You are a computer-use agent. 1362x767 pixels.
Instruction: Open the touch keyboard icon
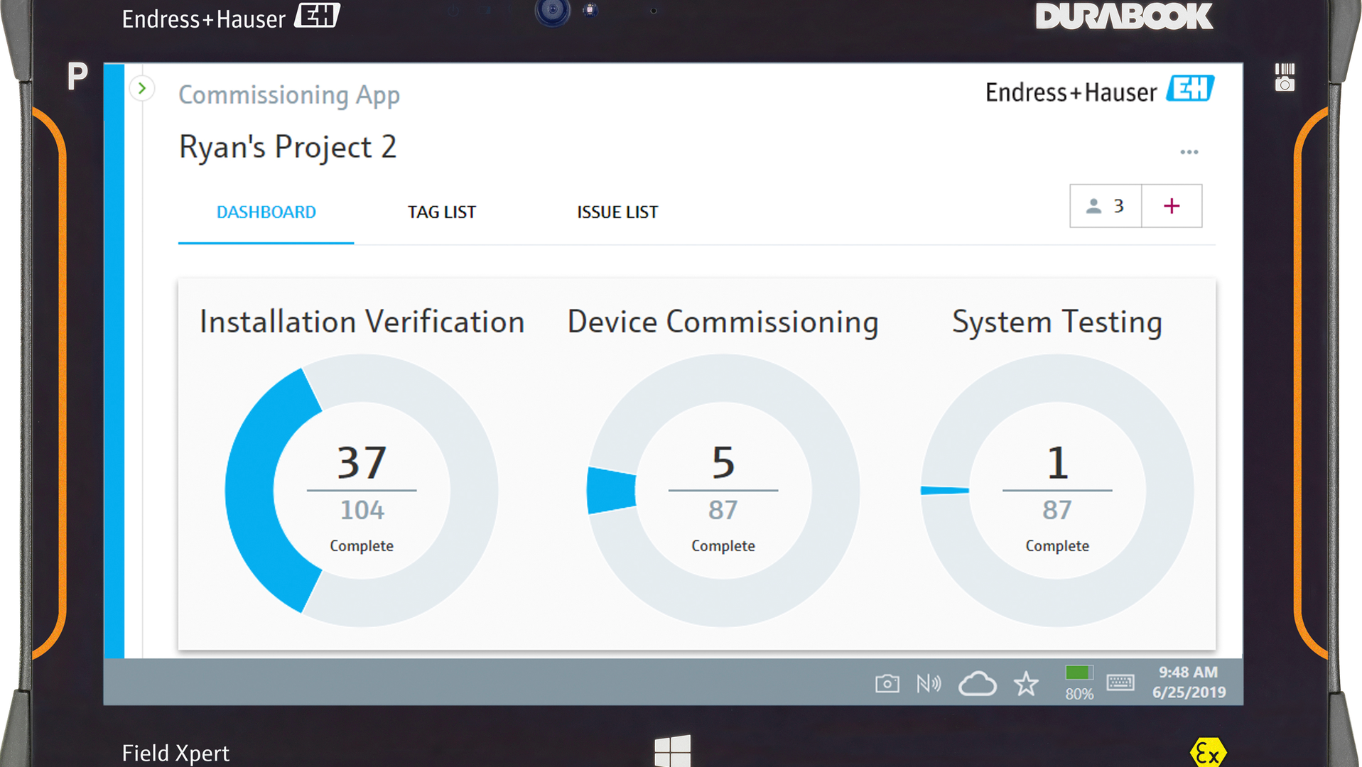pyautogui.click(x=1121, y=683)
